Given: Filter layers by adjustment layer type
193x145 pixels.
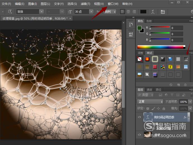Looking at the screenshot, I should coord(166,95).
